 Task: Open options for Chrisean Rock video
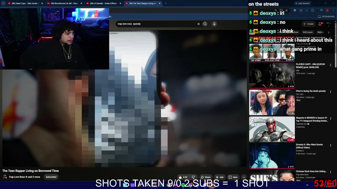coord(331,172)
